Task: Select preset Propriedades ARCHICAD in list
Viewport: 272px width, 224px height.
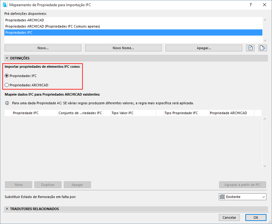Action: coord(133,20)
